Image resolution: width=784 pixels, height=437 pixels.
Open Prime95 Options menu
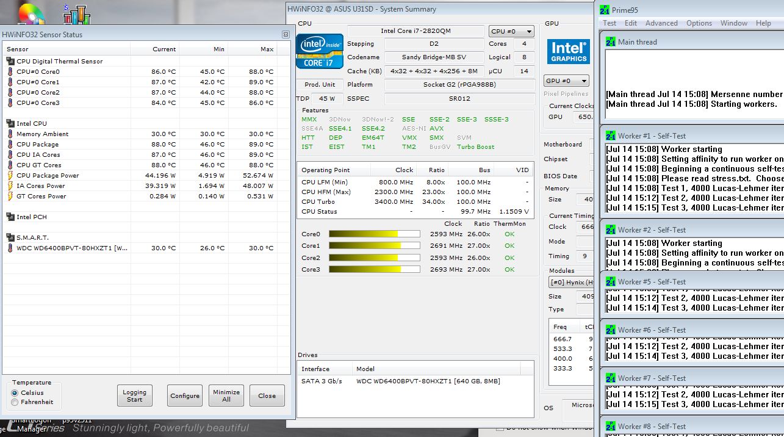[x=699, y=23]
